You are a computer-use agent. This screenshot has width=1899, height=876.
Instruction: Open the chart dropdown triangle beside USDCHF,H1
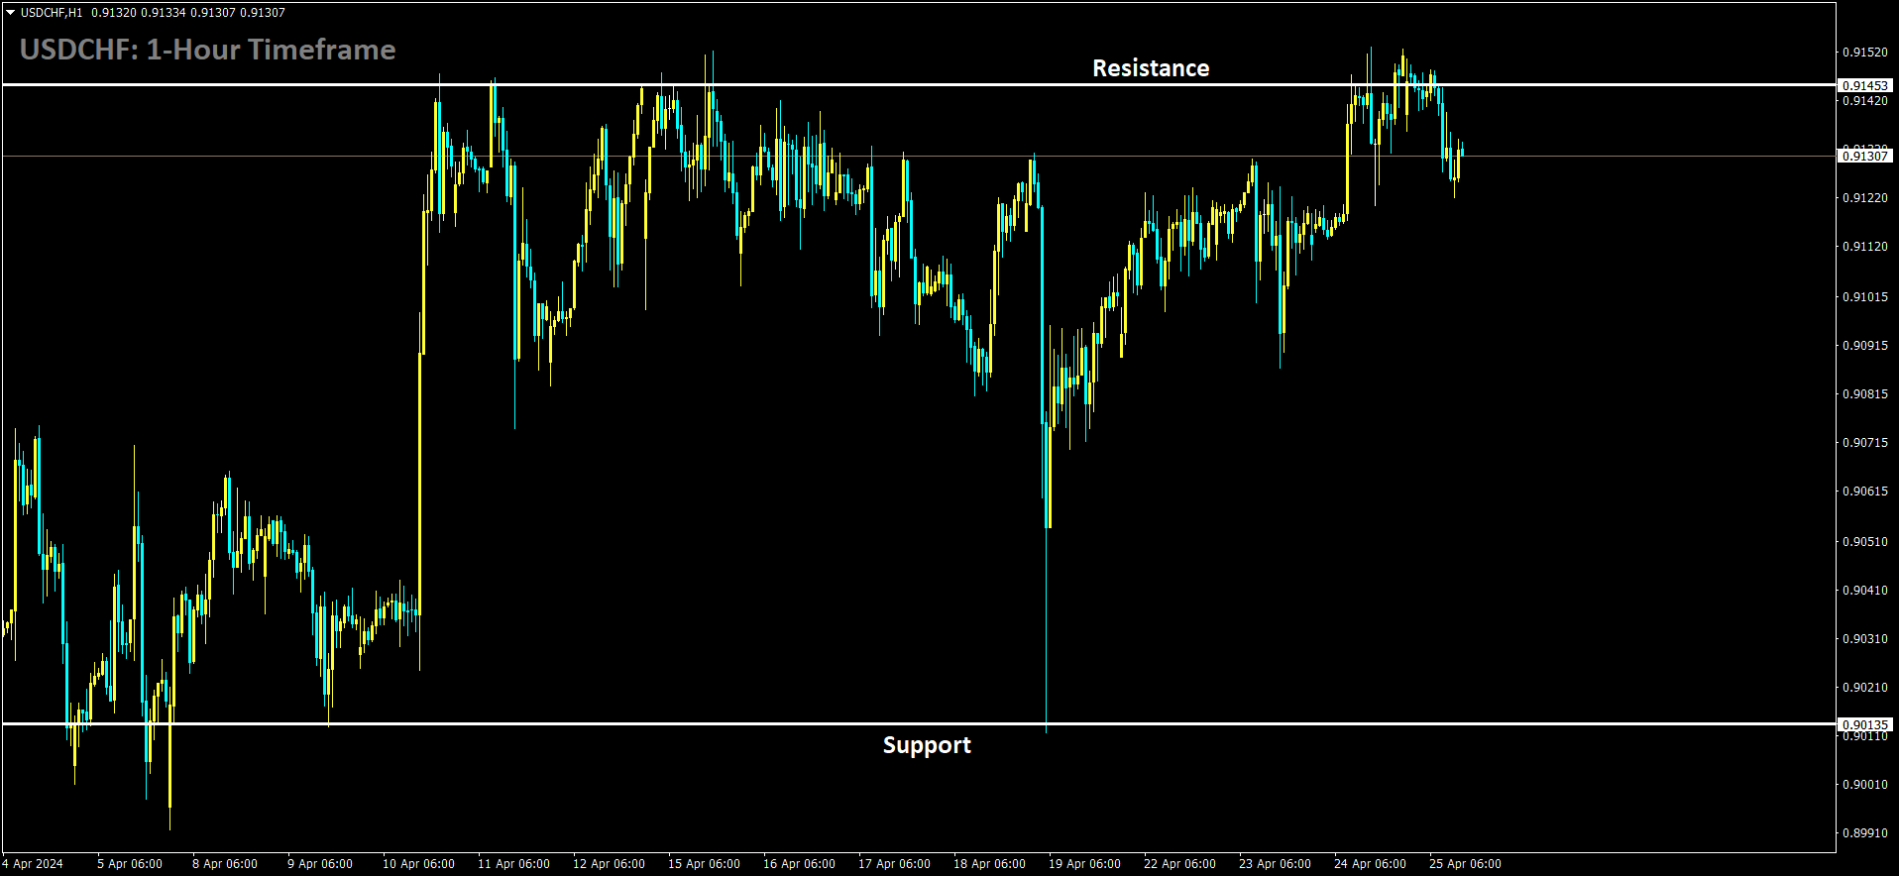coord(10,13)
